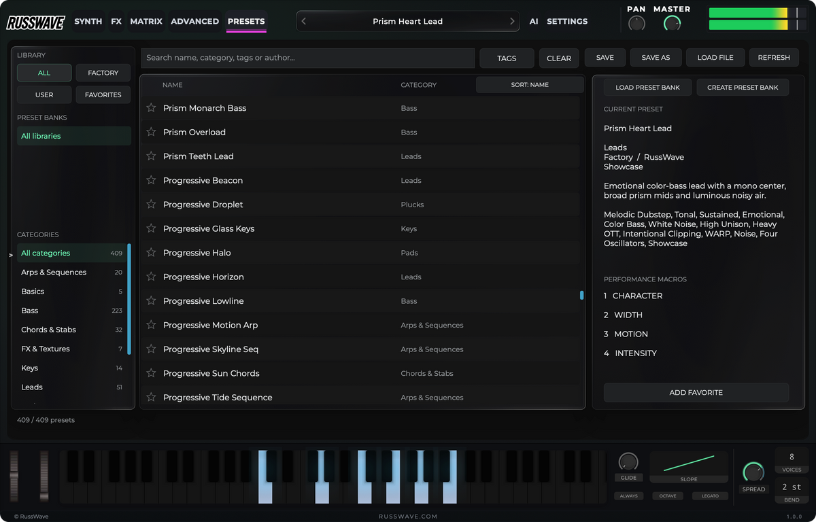Toggle the FACTORY library filter

tap(103, 73)
